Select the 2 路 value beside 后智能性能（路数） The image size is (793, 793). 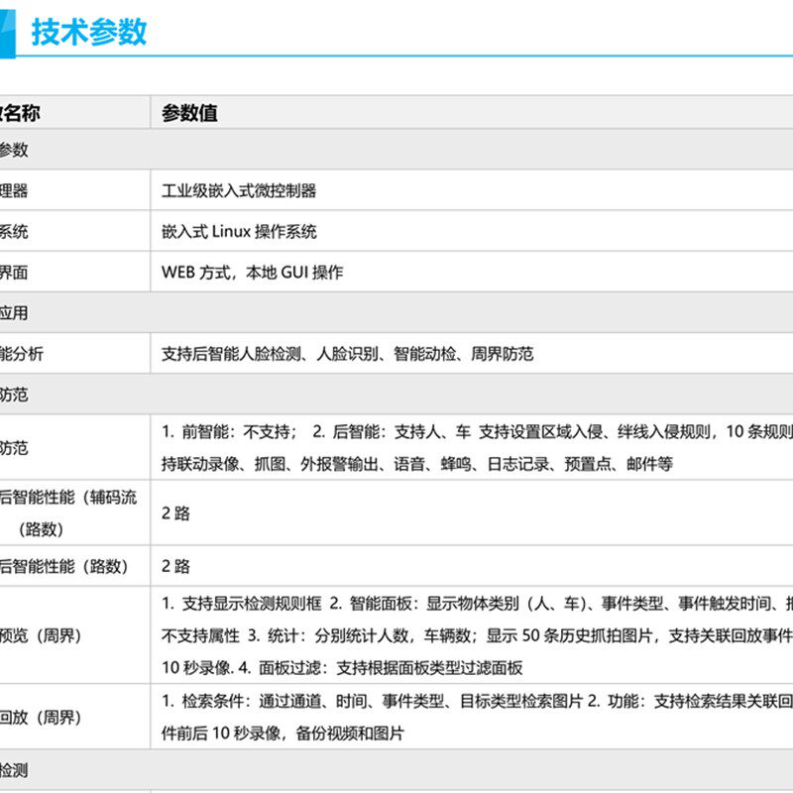click(175, 566)
